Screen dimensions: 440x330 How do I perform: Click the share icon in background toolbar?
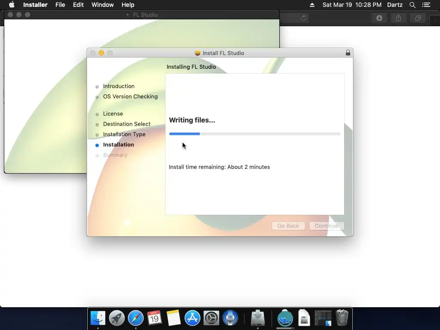click(398, 18)
